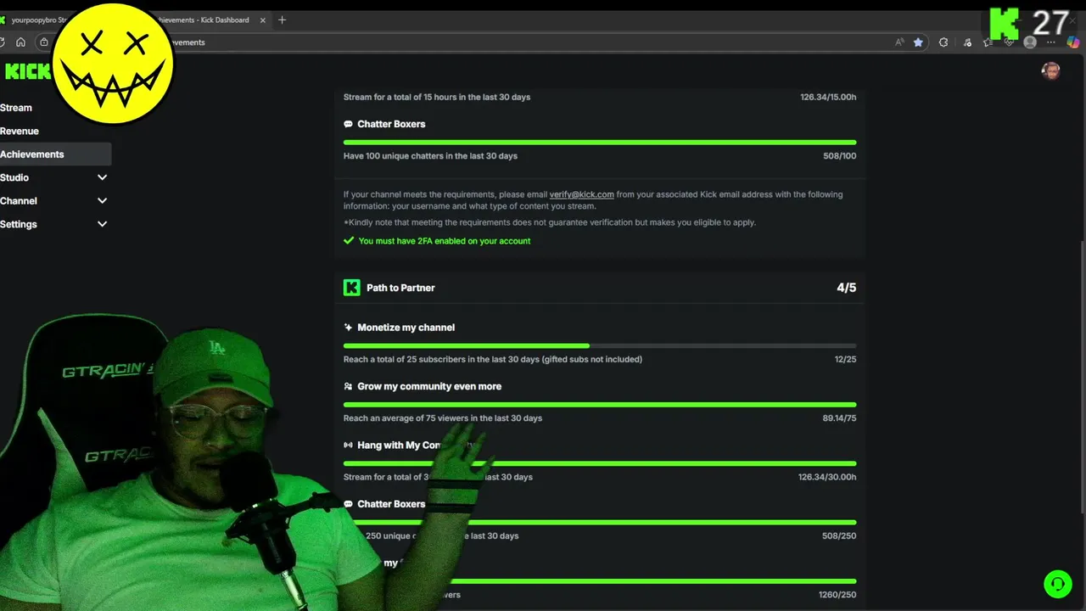Click 'Reach a total of 25 subscribers' description
Screen dimensions: 1086x611
pos(493,359)
